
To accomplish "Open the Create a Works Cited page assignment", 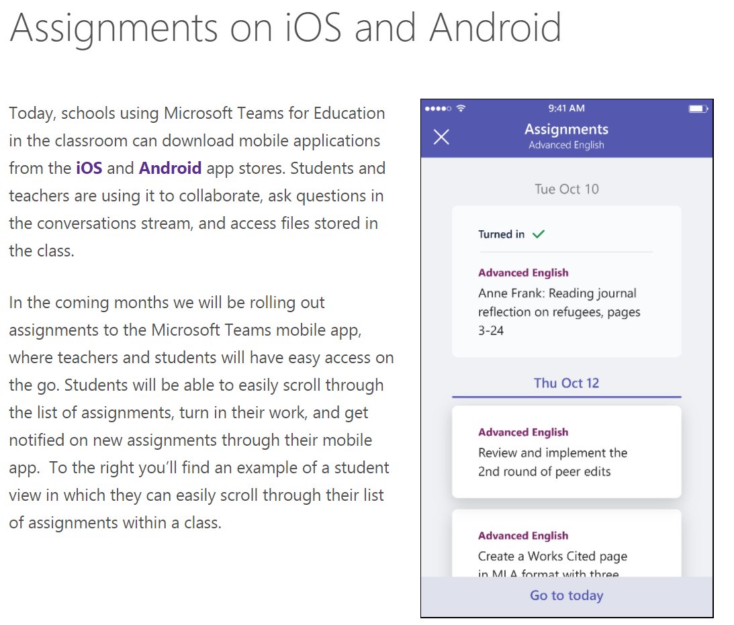I will 566,543.
